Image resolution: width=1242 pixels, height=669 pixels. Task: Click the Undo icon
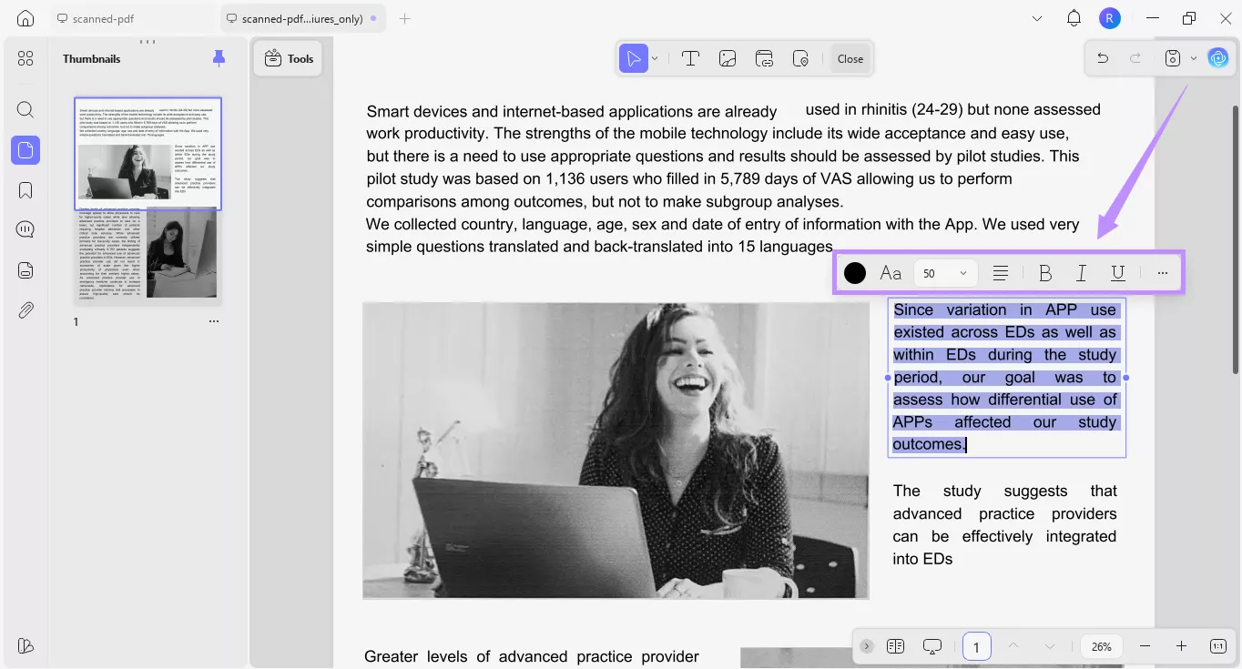(1102, 57)
